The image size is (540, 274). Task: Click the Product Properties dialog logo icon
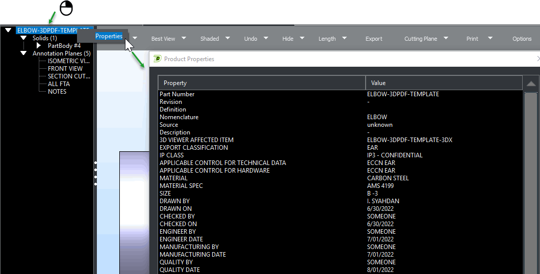(158, 59)
